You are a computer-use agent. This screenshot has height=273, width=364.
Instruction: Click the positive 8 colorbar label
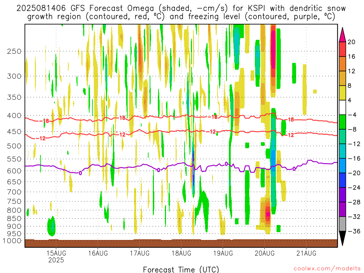coord(350,86)
